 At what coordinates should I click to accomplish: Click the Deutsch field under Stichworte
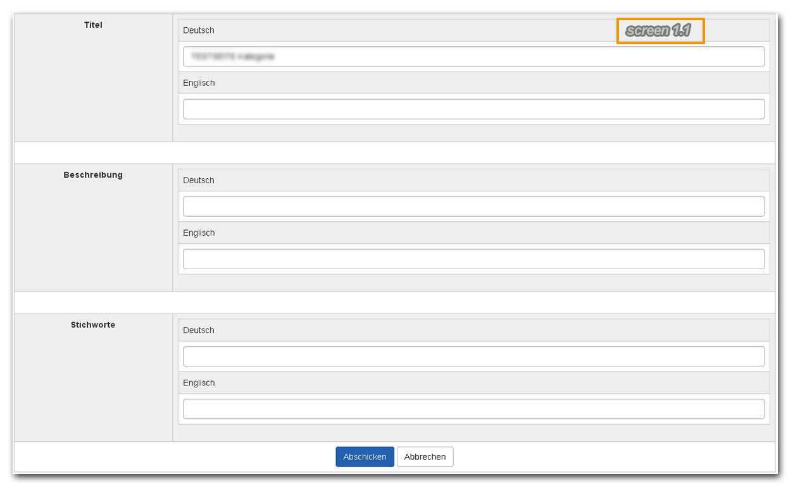click(473, 356)
